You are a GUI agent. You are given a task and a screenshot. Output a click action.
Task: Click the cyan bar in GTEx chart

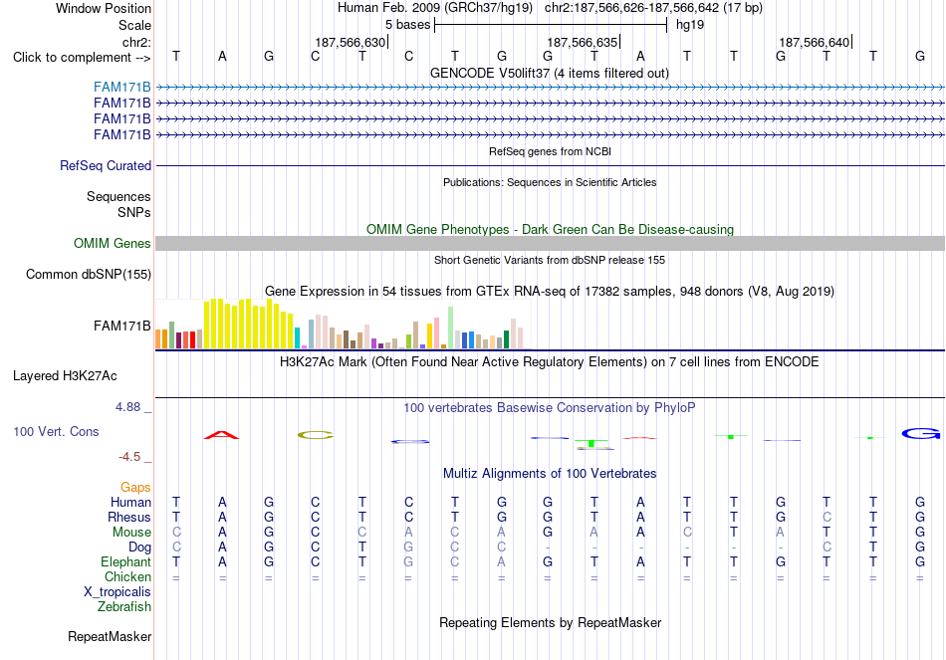[298, 337]
